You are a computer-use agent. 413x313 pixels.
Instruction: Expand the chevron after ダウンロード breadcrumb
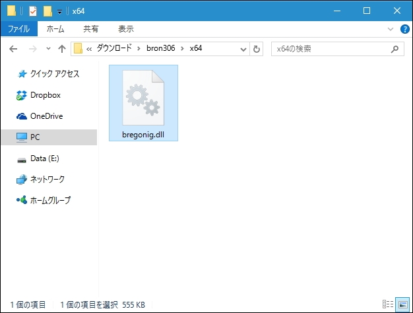(139, 49)
